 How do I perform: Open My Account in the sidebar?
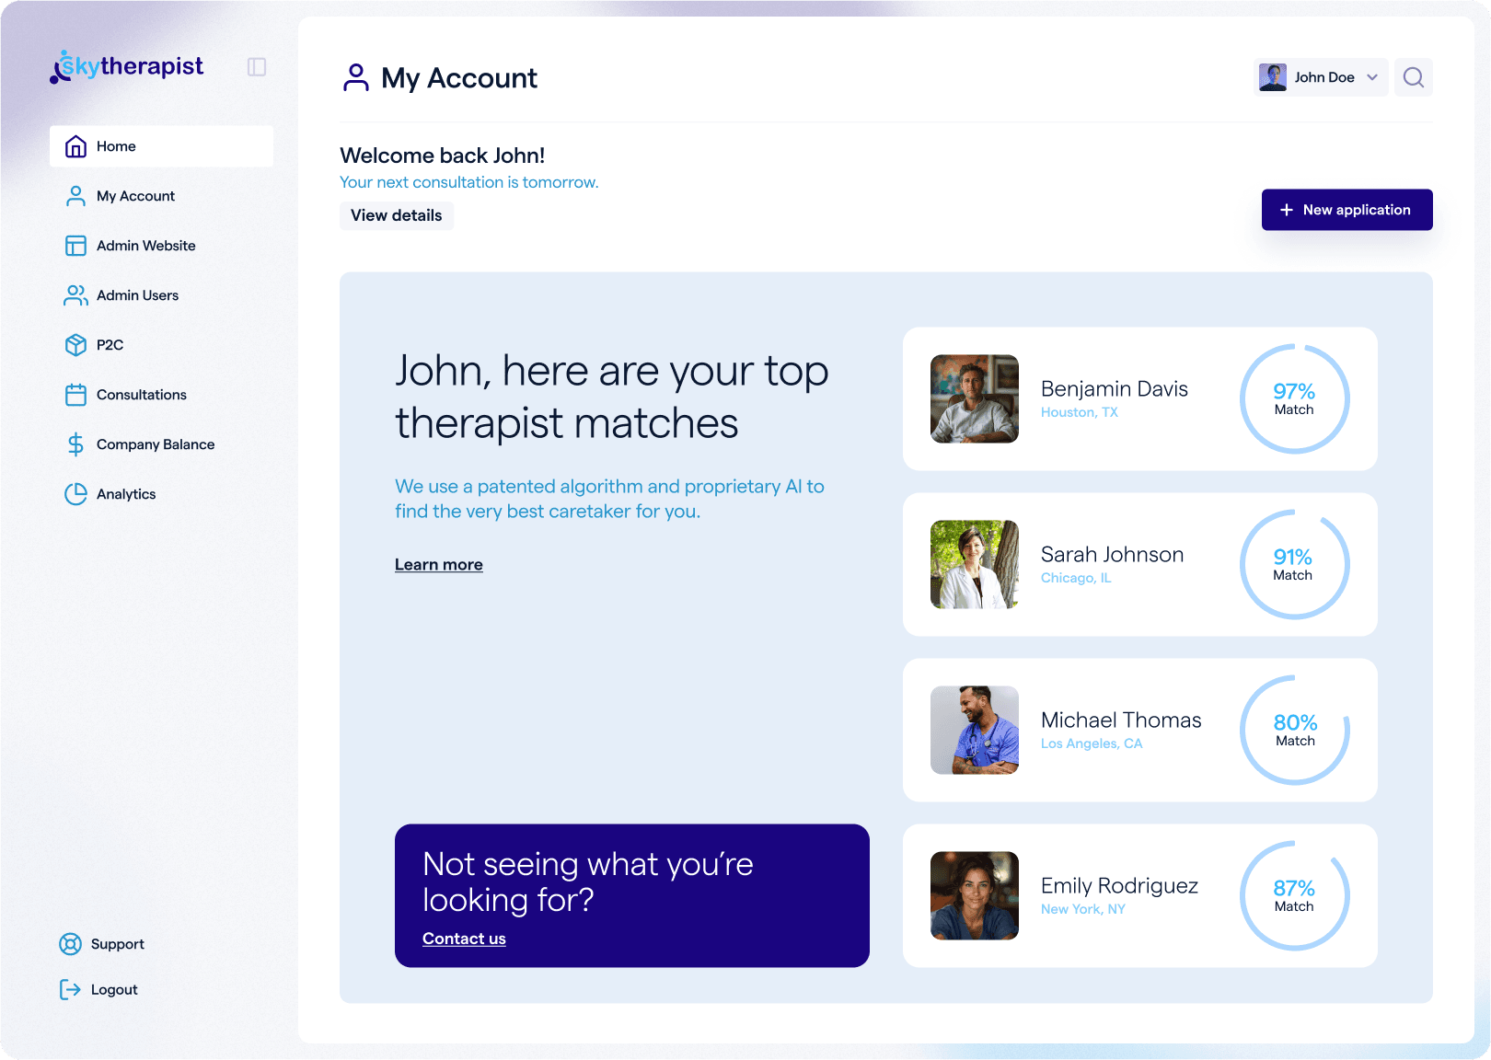pos(135,196)
